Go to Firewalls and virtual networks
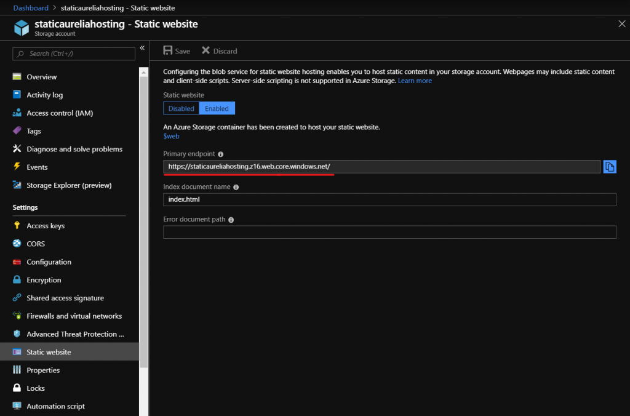Screen dimensions: 630x416 pyautogui.click(x=74, y=316)
